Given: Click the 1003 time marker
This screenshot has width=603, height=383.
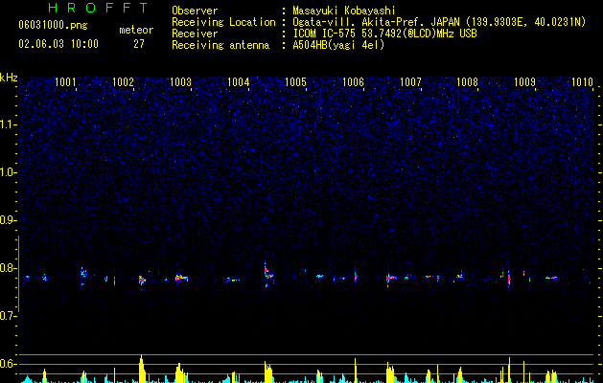Looking at the screenshot, I should 180,82.
